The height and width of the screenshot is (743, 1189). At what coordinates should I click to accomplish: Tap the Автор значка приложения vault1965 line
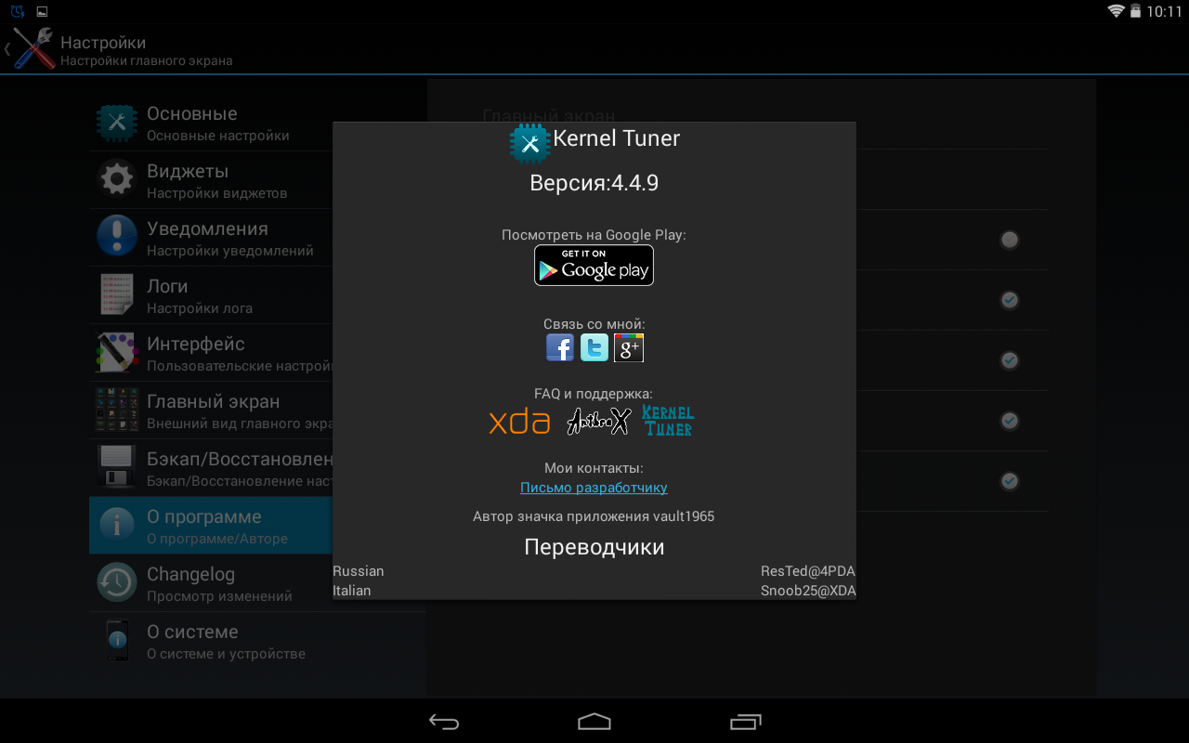594,516
